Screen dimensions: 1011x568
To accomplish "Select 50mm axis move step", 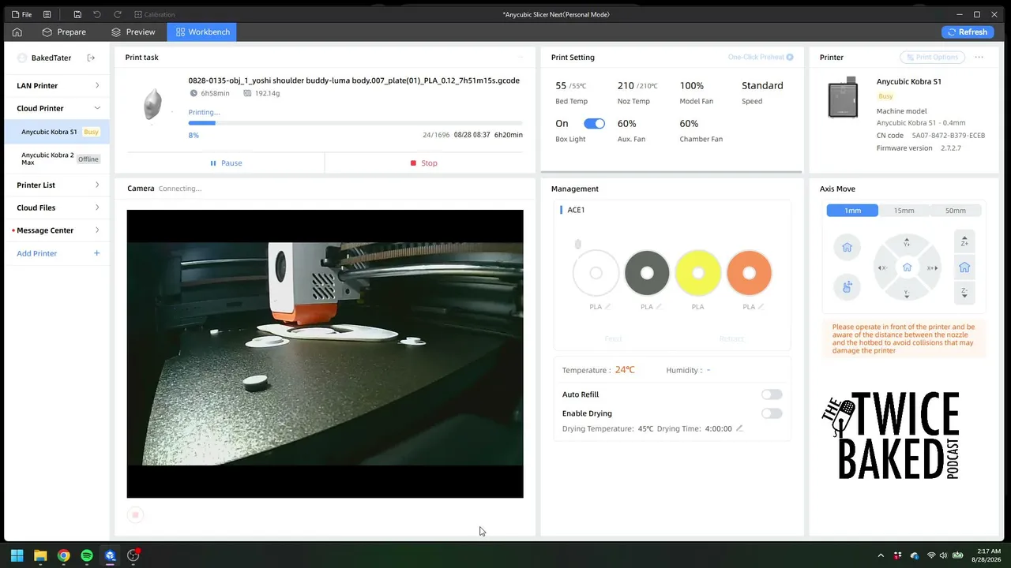I will tap(956, 211).
